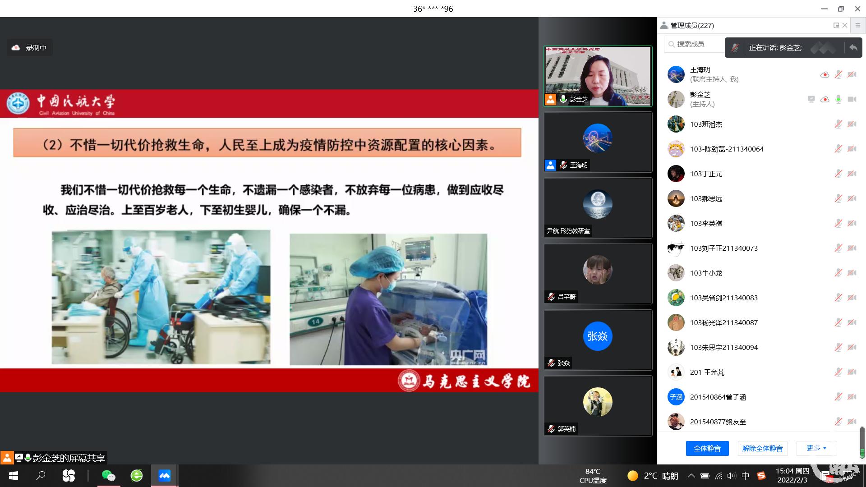Mute 彭金芝's green microphone
This screenshot has width=866, height=487.
pos(838,99)
